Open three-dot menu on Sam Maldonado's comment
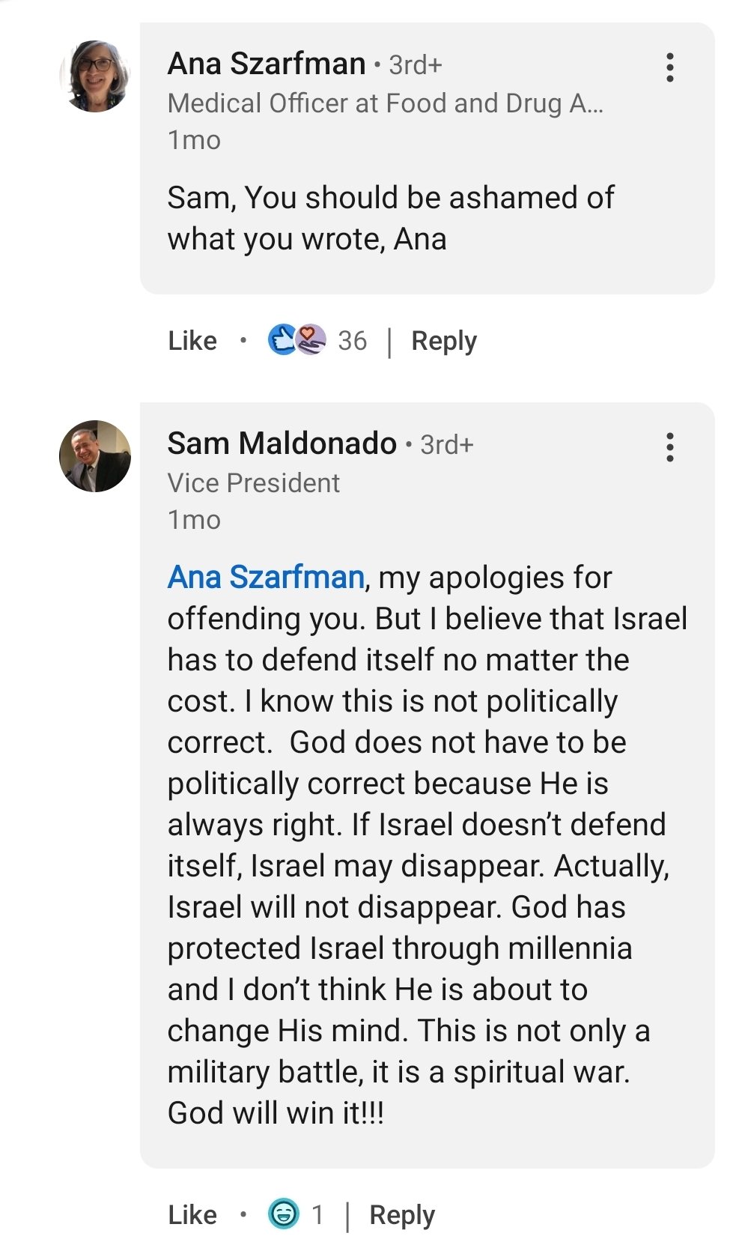 click(x=669, y=447)
